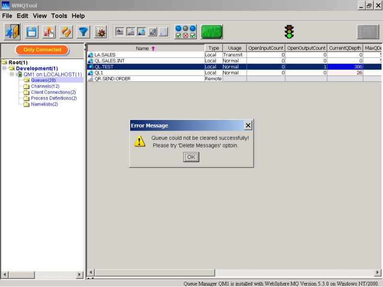
Task: Collapse the Development tree node
Action: click(x=4, y=68)
